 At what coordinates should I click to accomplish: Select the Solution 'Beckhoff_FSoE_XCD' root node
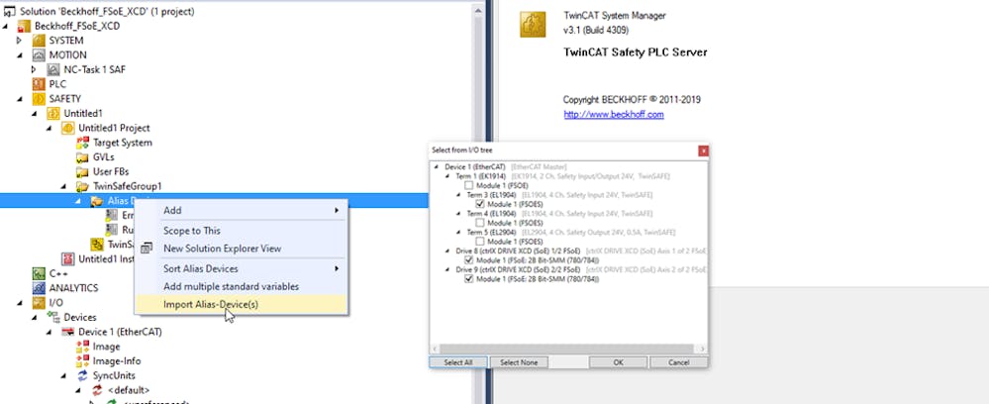tap(107, 11)
